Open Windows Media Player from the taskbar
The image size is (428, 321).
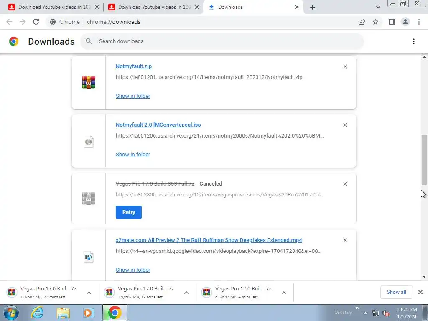pos(88,313)
